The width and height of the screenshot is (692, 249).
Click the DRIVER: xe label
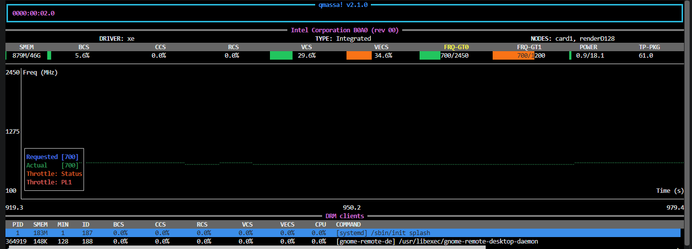click(117, 39)
